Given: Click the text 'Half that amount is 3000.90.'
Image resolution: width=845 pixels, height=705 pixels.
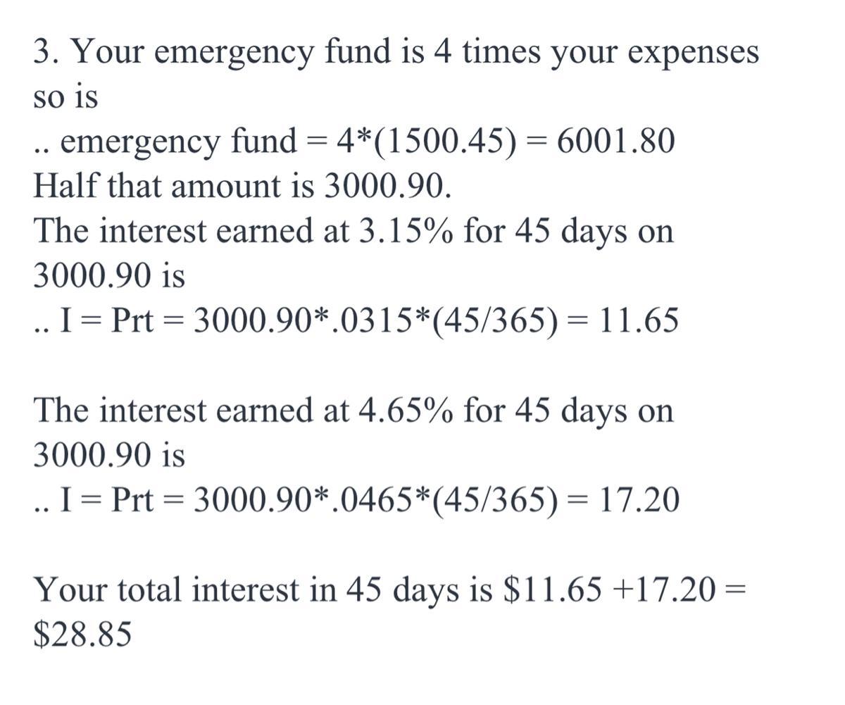Looking at the screenshot, I should point(241,186).
